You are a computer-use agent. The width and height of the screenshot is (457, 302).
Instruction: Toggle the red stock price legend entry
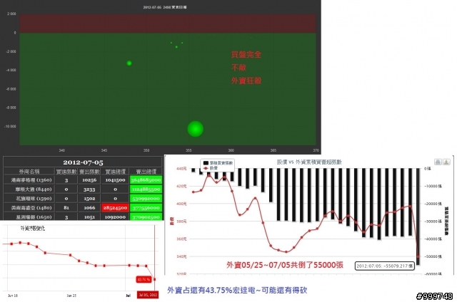pyautogui.click(x=211, y=168)
